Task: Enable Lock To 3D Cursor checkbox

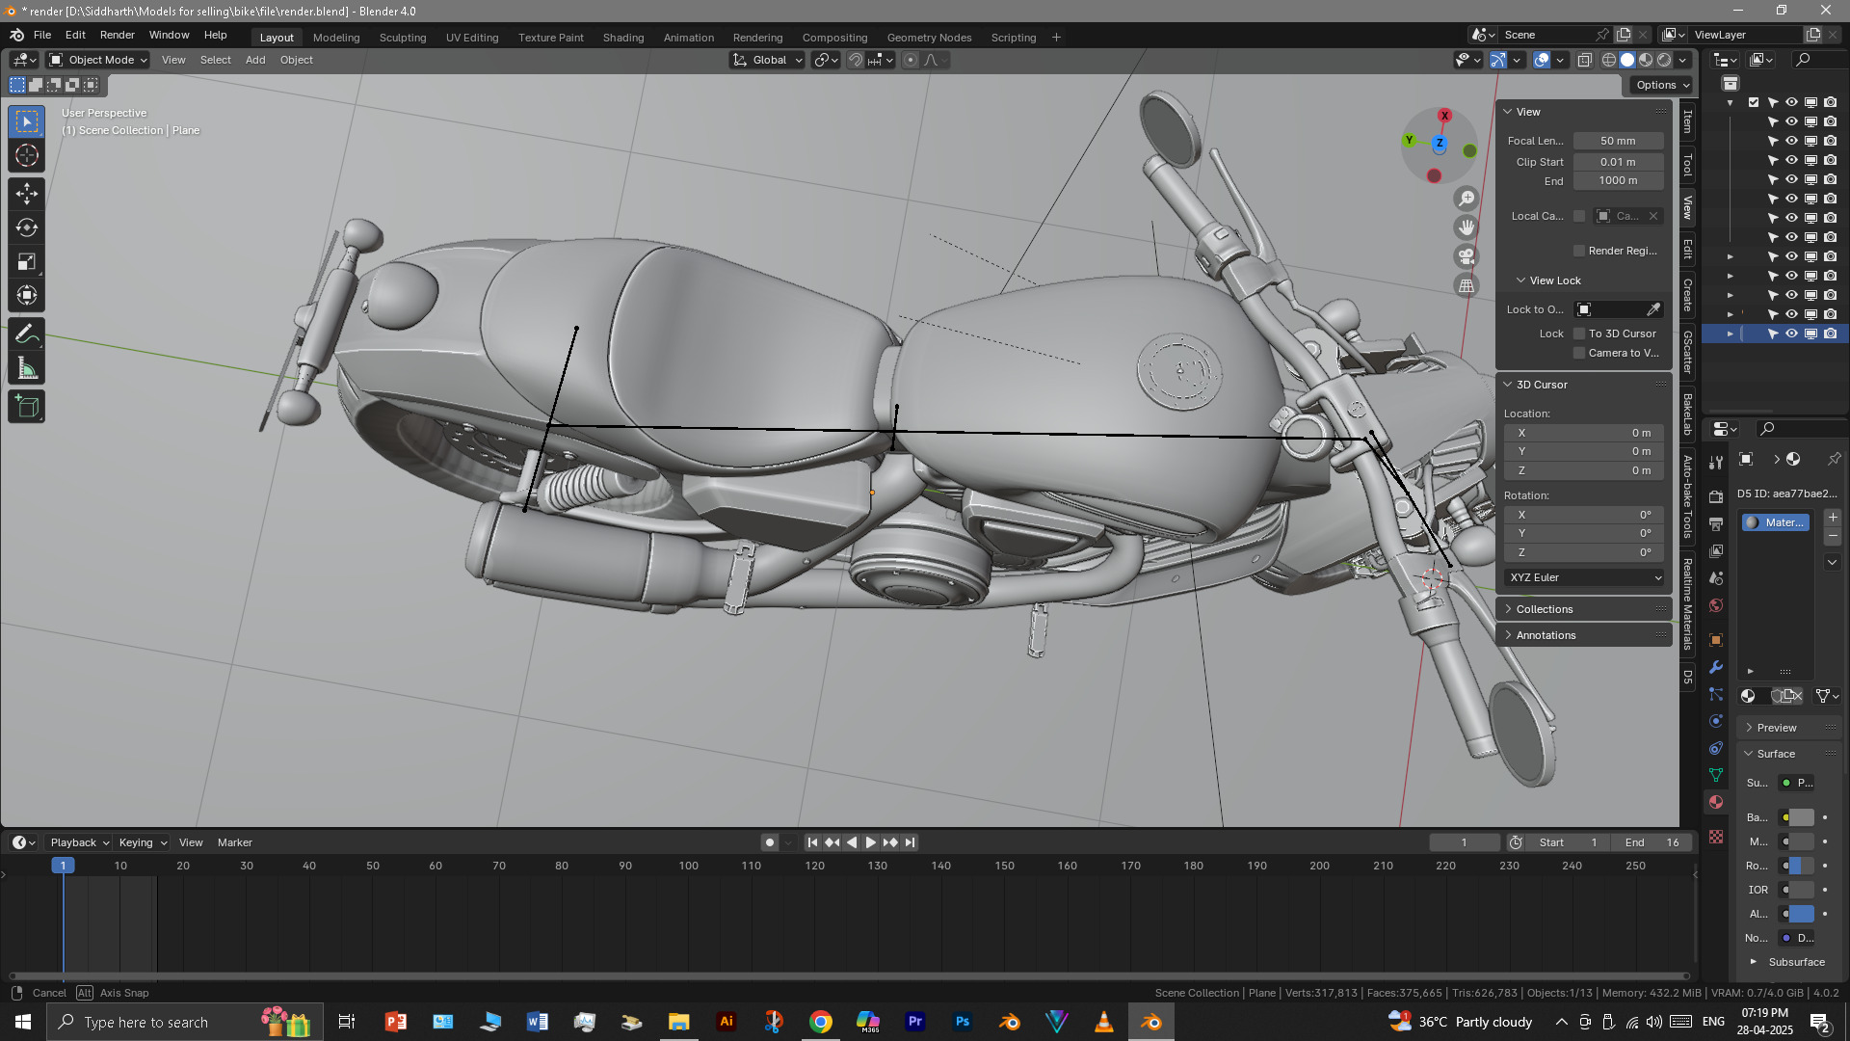Action: pyautogui.click(x=1579, y=334)
